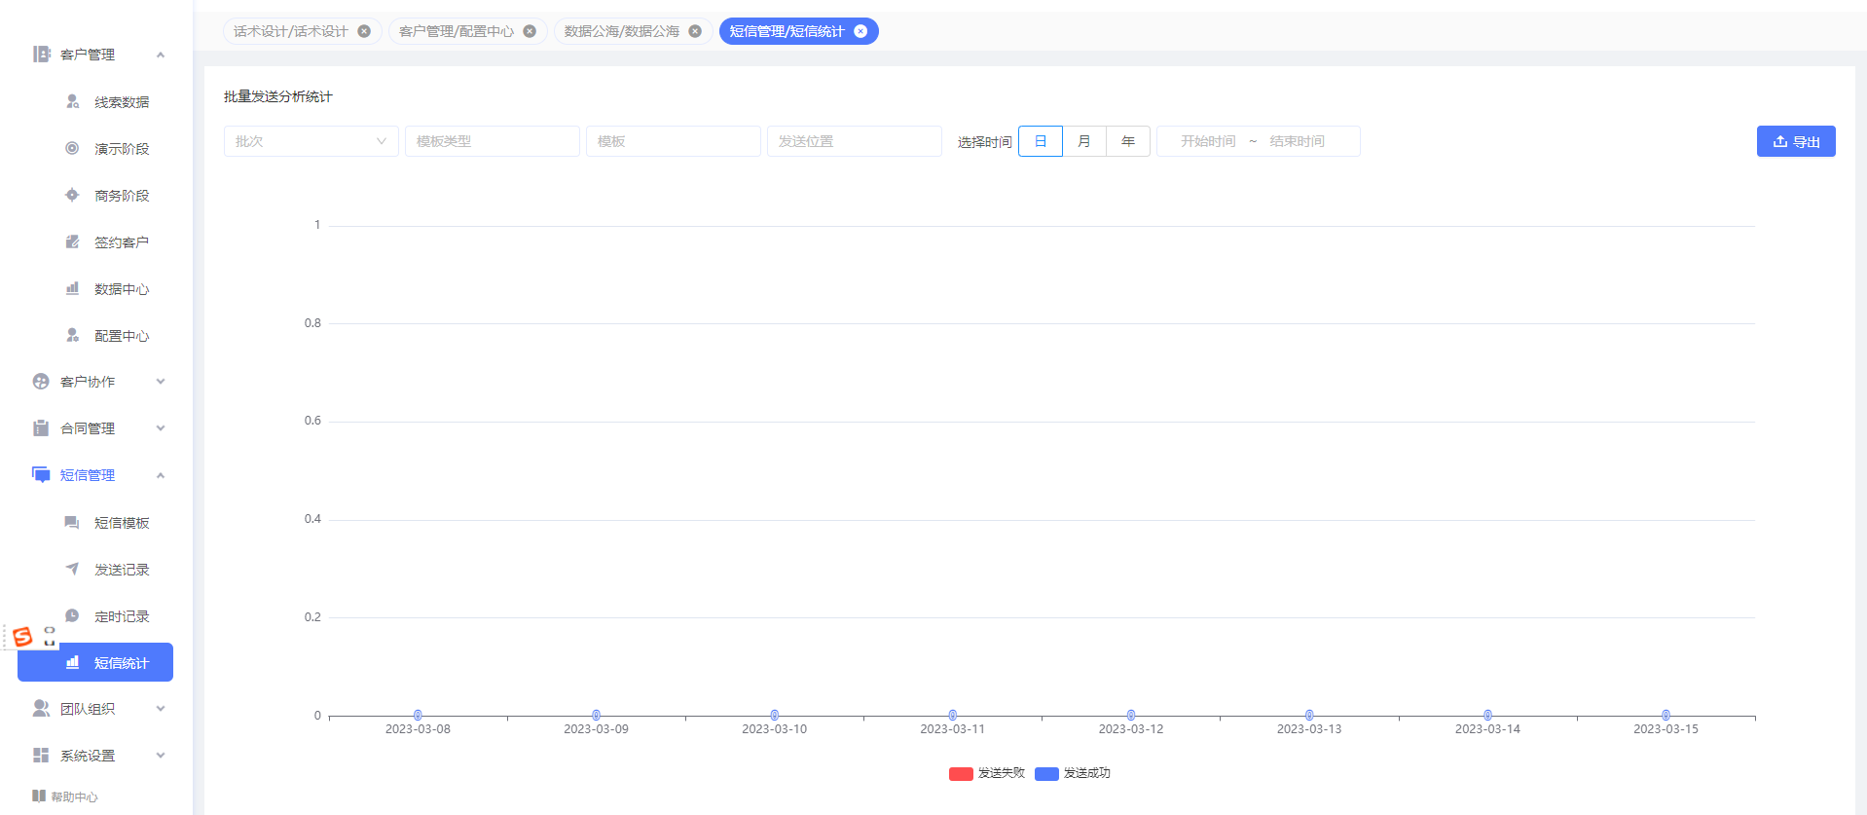Click the 合同管理 clipboard icon

pos(41,428)
